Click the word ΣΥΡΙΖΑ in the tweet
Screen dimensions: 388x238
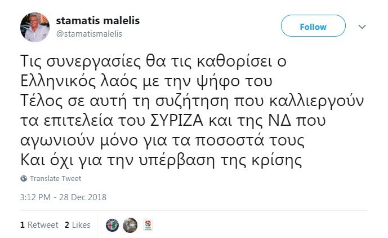177,121
